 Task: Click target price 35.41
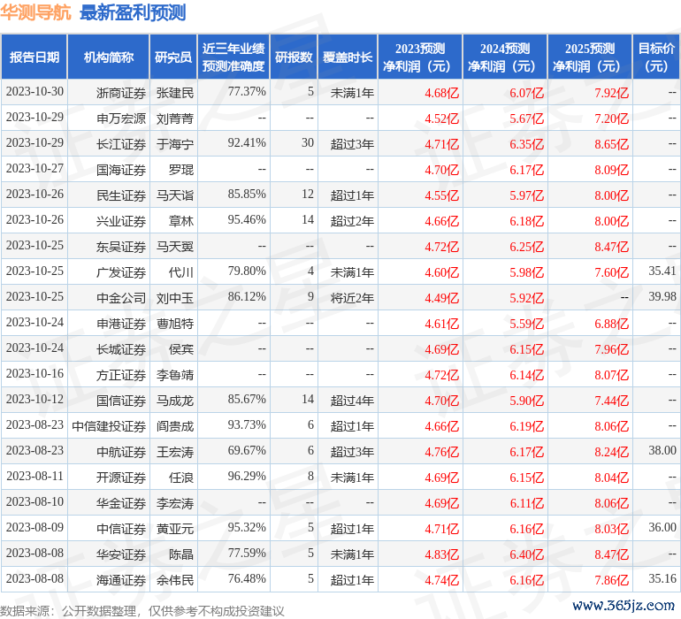point(662,271)
